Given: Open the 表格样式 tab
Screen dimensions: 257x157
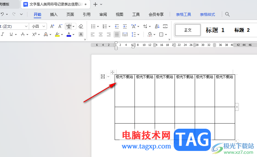Looking at the screenshot, I should 207,14.
